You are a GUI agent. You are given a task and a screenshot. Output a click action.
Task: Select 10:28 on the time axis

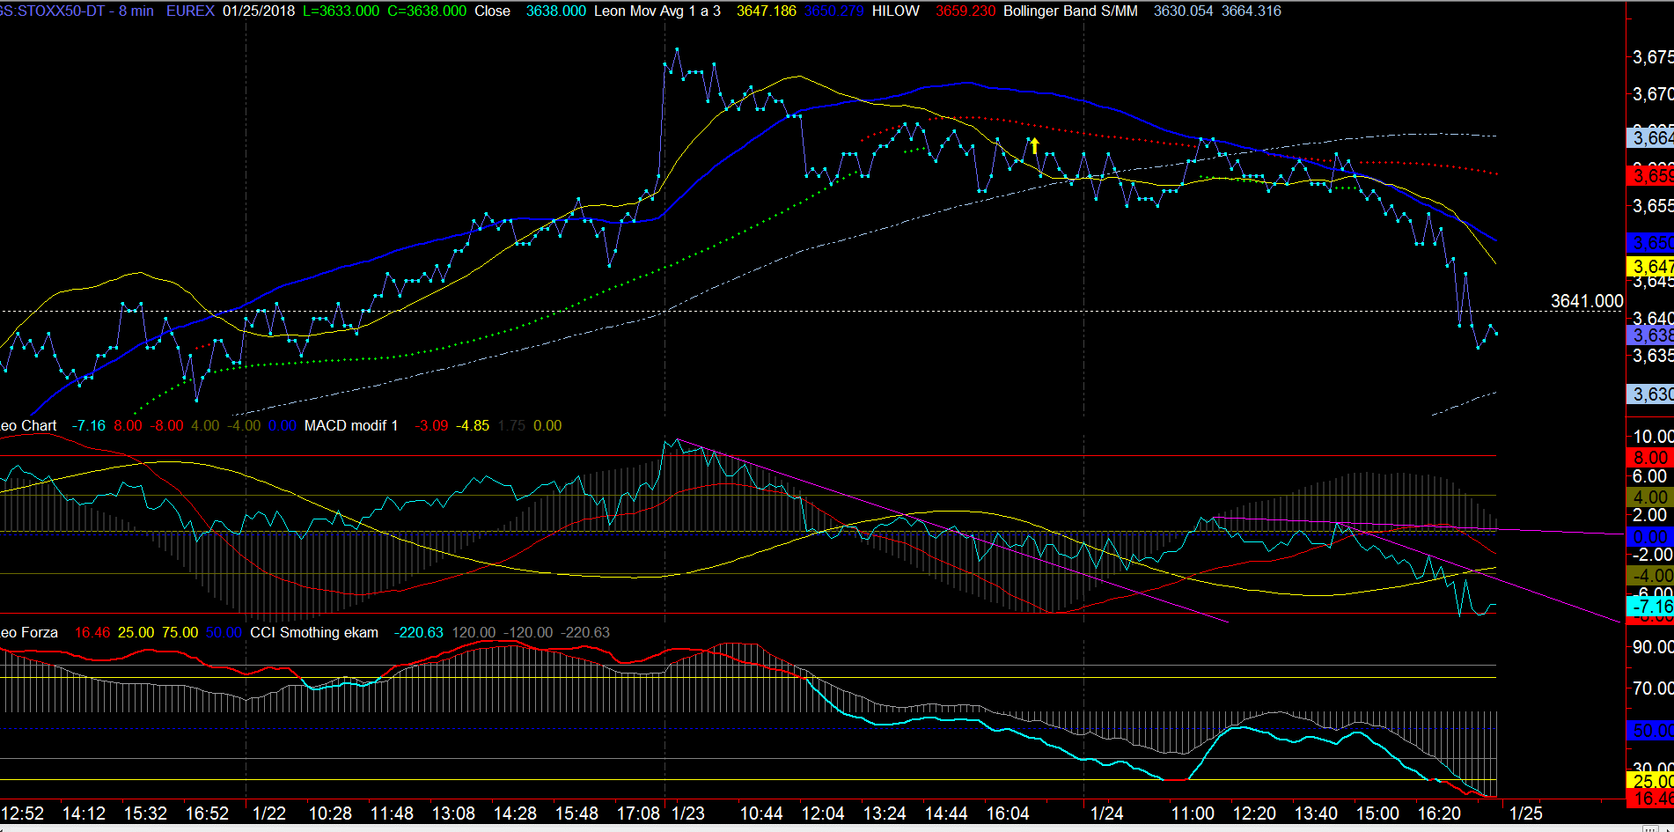pyautogui.click(x=330, y=814)
